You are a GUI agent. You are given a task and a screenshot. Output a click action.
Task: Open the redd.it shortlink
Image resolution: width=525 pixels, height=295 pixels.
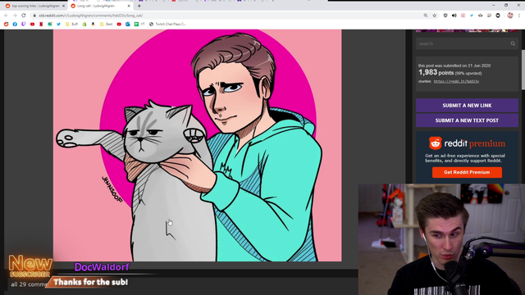(456, 82)
